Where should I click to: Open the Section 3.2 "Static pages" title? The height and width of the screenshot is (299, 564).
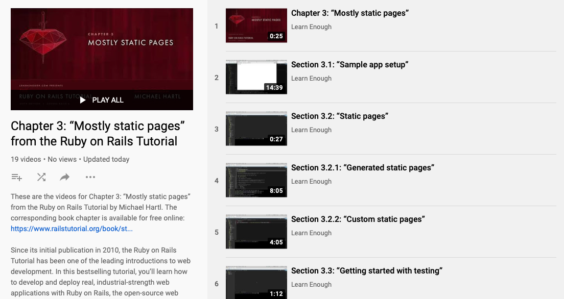(339, 116)
